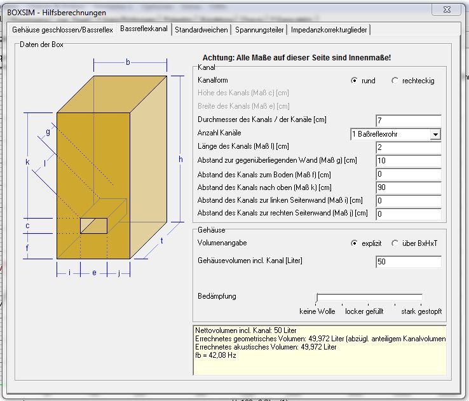Image resolution: width=469 pixels, height=401 pixels.
Task: Click the Durchmesser des Kanals input field
Action: click(x=408, y=121)
